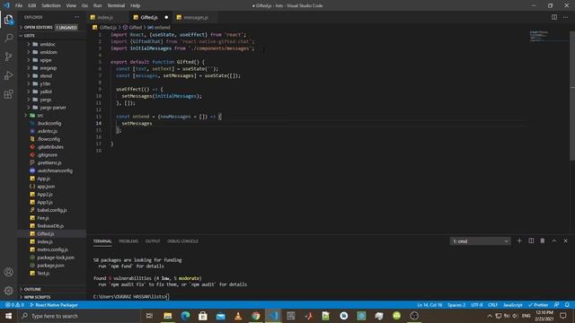The height and width of the screenshot is (323, 575).
Task: Open the Extensions view
Action: point(8,94)
